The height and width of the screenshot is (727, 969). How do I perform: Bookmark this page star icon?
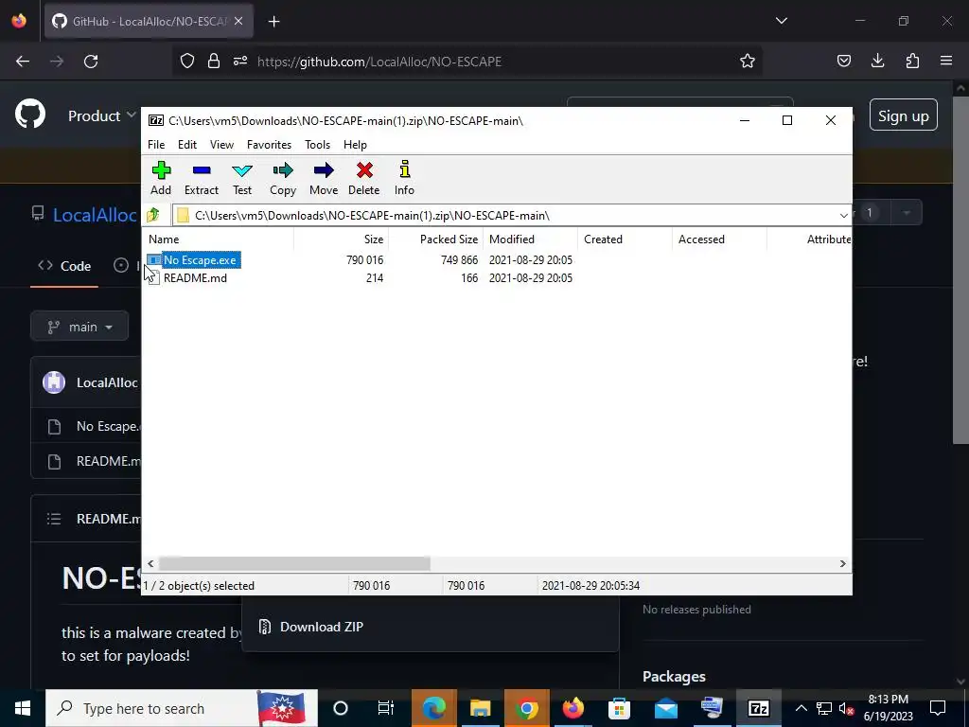coord(748,61)
